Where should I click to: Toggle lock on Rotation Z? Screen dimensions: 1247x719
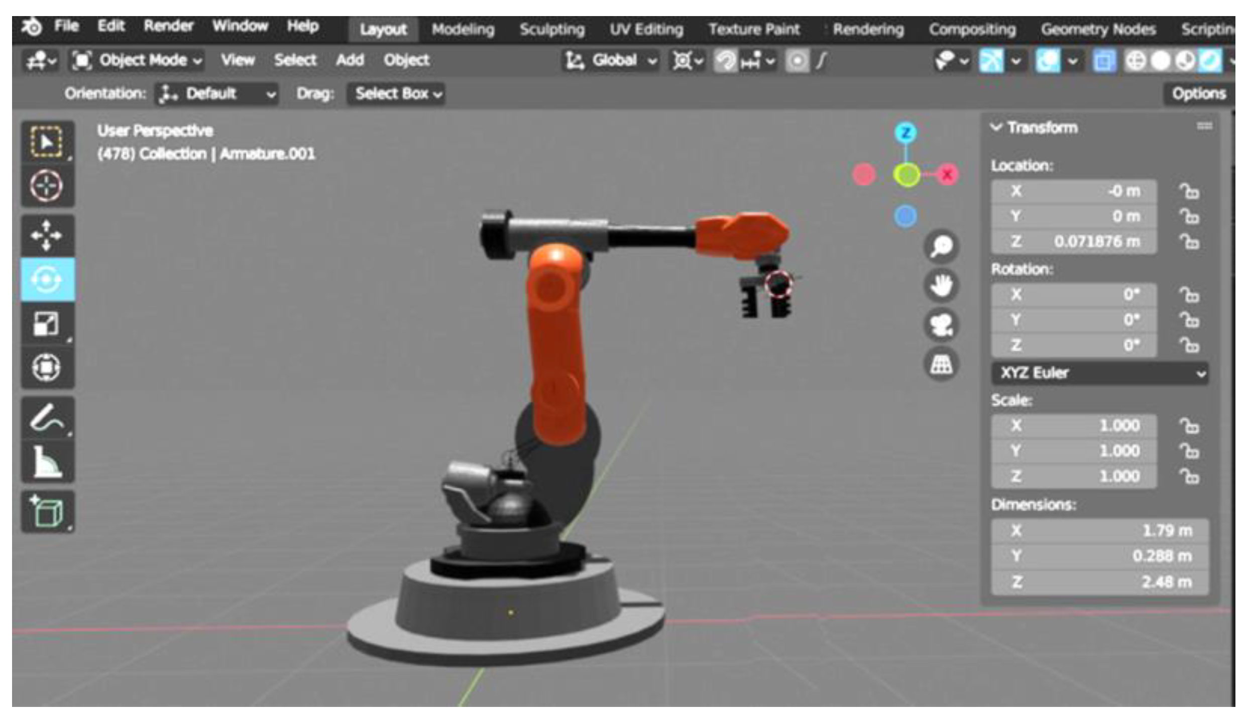coord(1189,345)
